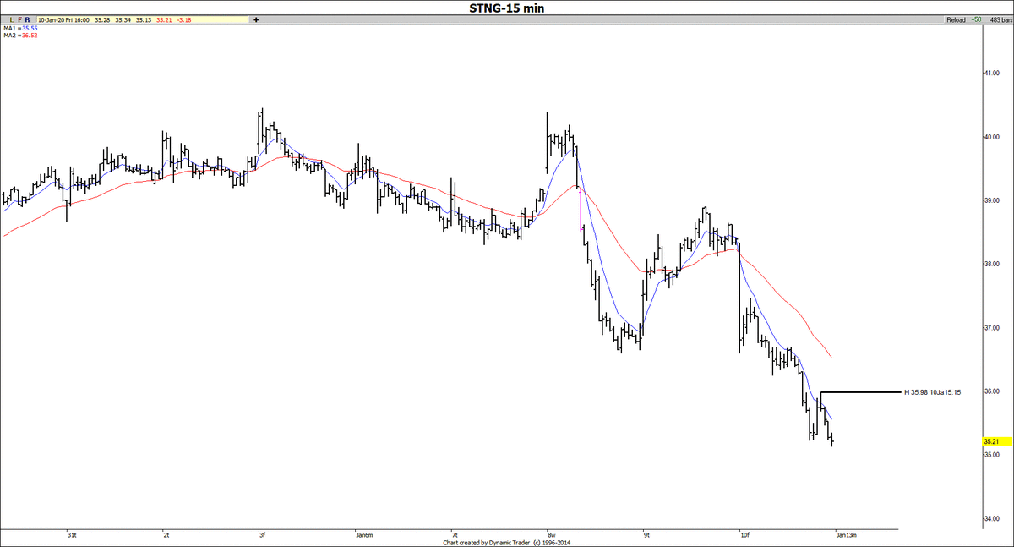Click the yellow 35.21 current price tag
Viewport: 1014px width, 547px height.
pos(991,441)
